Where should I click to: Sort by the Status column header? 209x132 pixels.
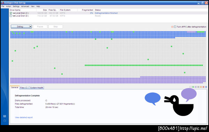pyautogui.click(x=98, y=10)
